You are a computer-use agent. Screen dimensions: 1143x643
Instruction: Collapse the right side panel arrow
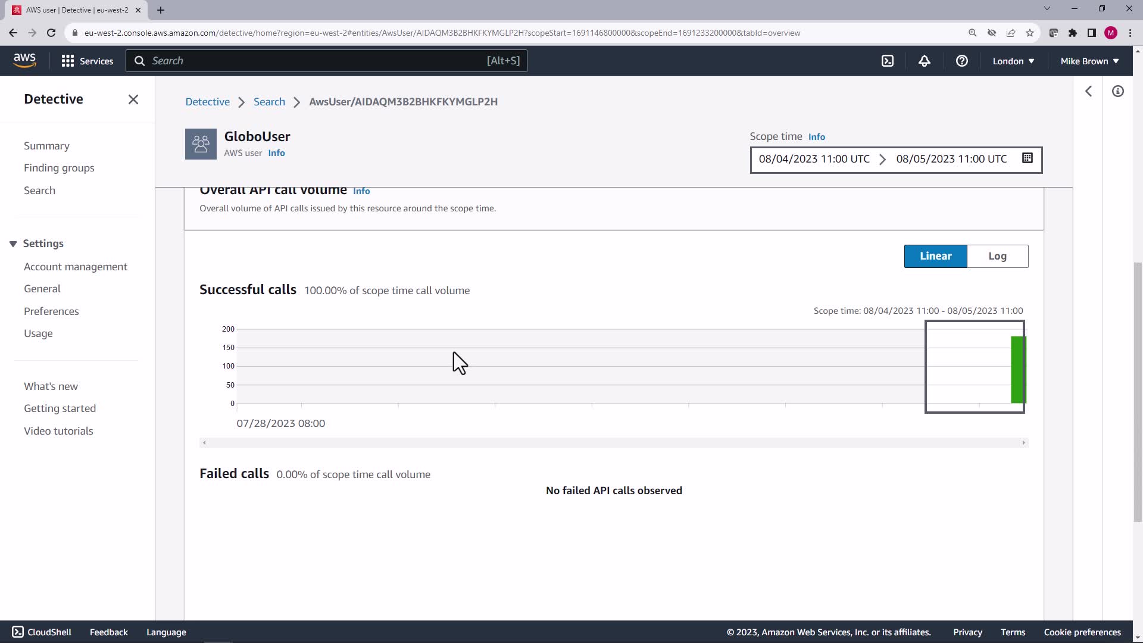(x=1088, y=91)
